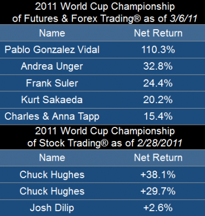Click the Name header in Futures table

(52, 33)
